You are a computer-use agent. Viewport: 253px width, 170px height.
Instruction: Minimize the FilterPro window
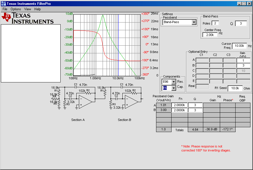pyautogui.click(x=239, y=4)
